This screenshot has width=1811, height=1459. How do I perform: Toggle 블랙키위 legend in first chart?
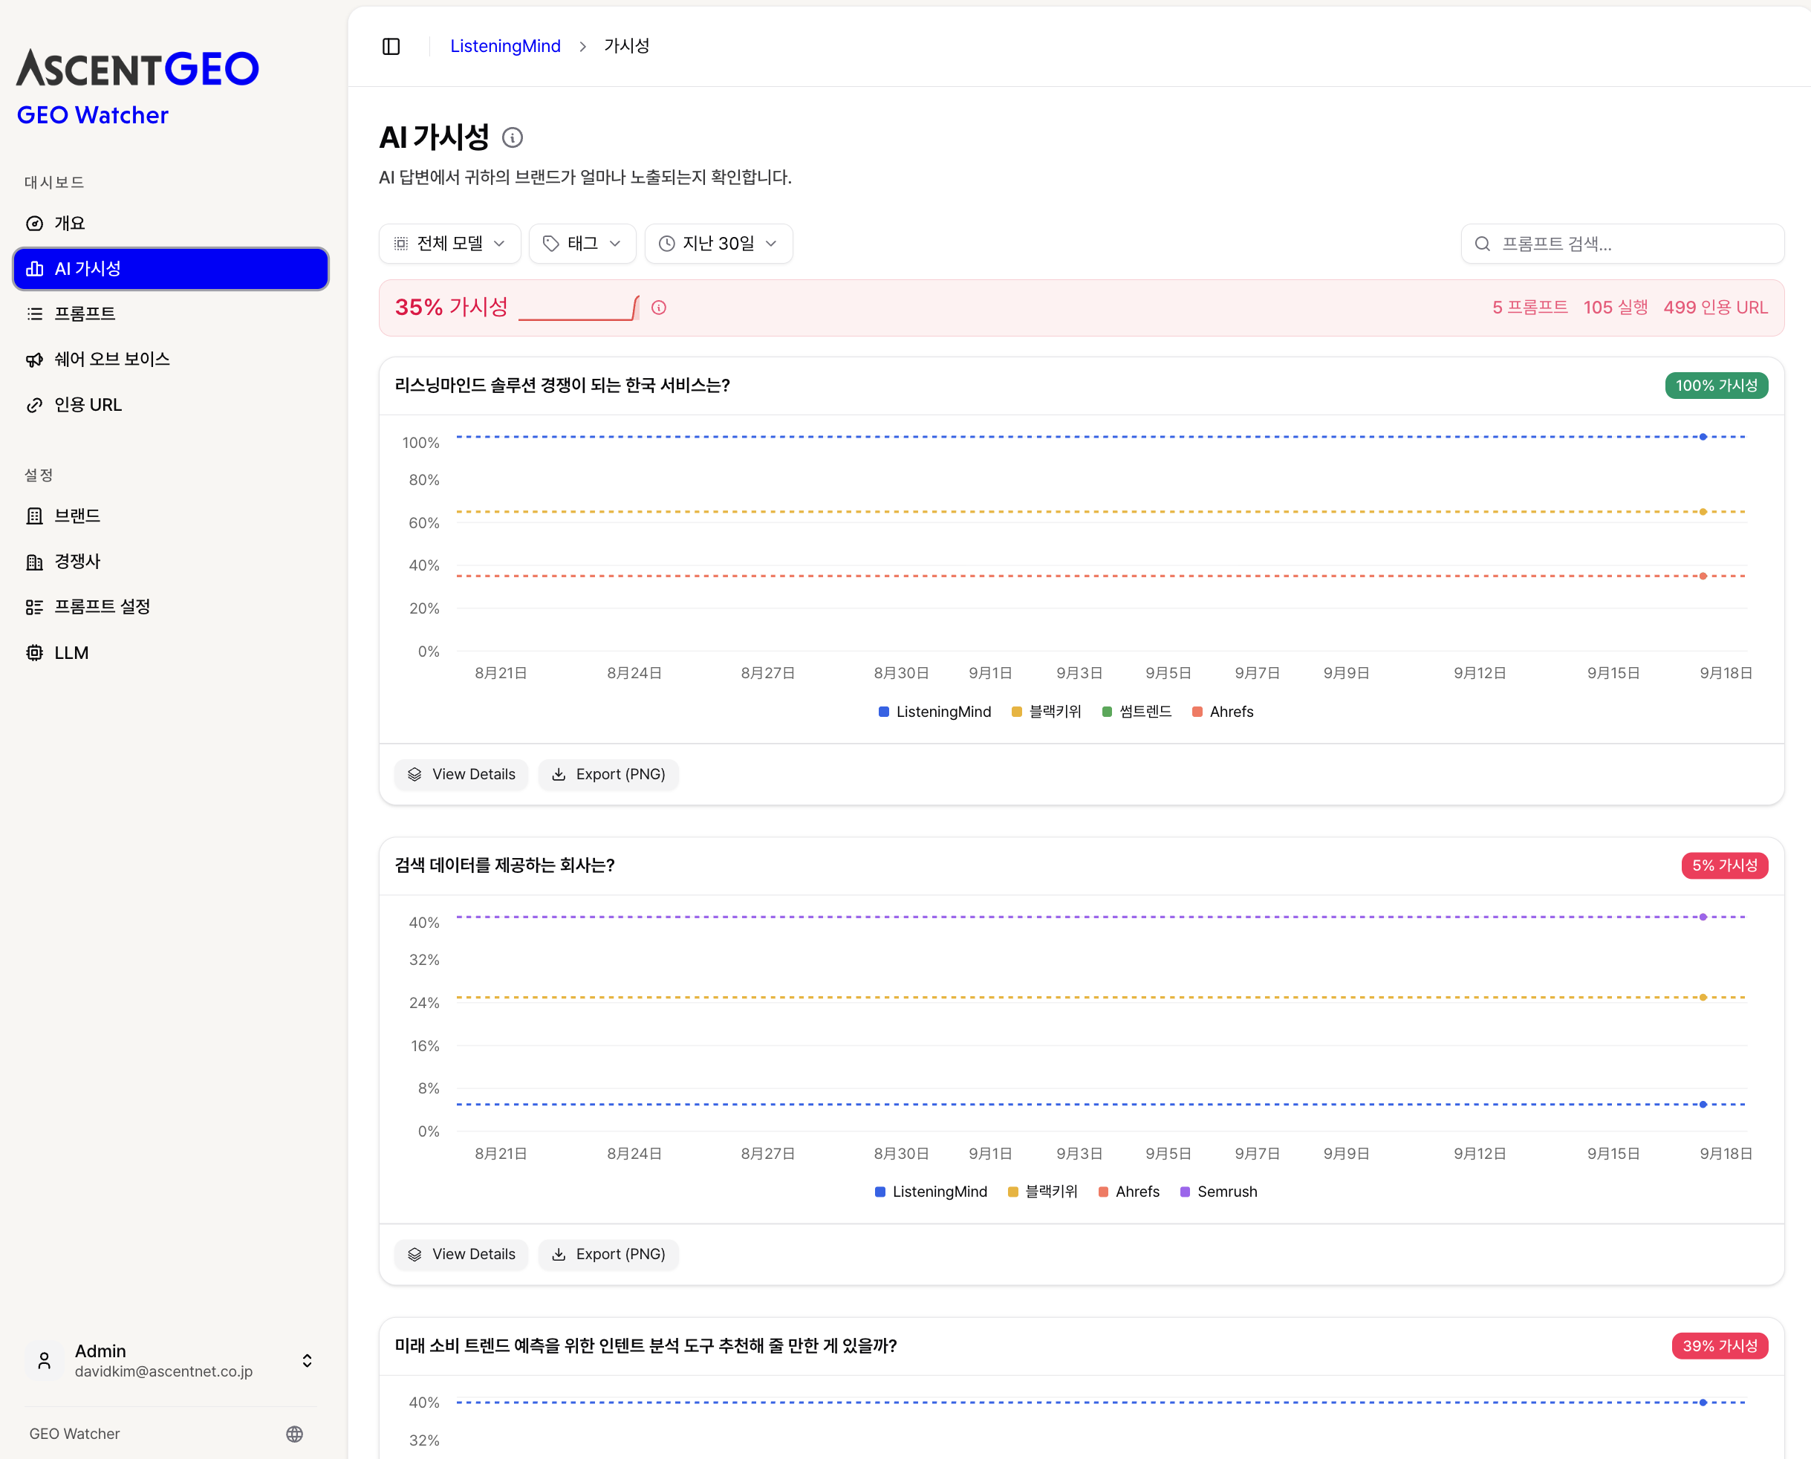[x=1046, y=712]
